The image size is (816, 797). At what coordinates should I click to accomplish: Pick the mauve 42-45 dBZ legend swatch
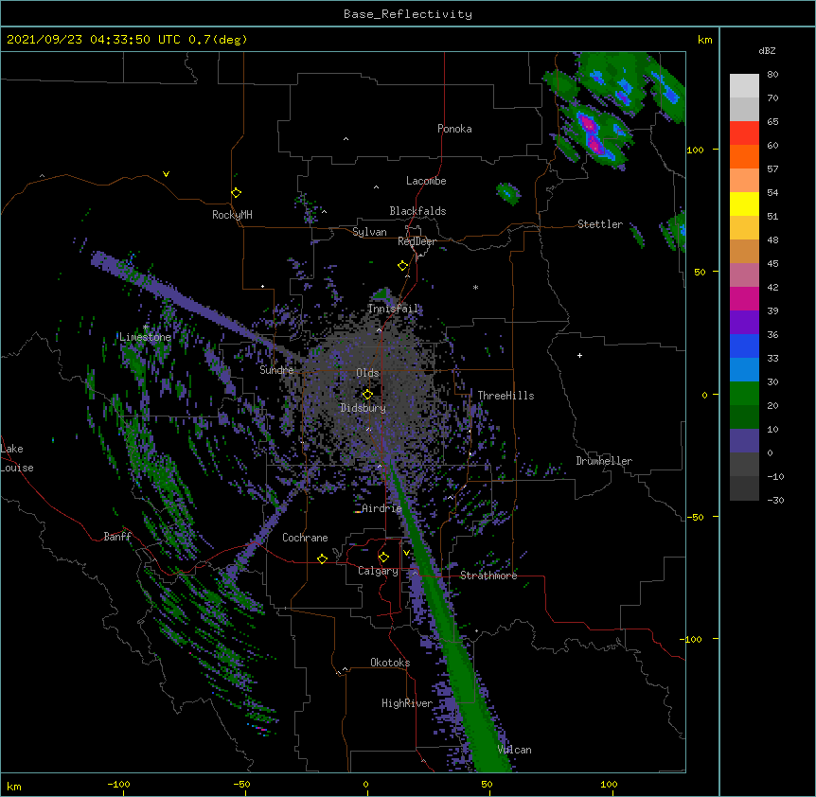point(744,275)
